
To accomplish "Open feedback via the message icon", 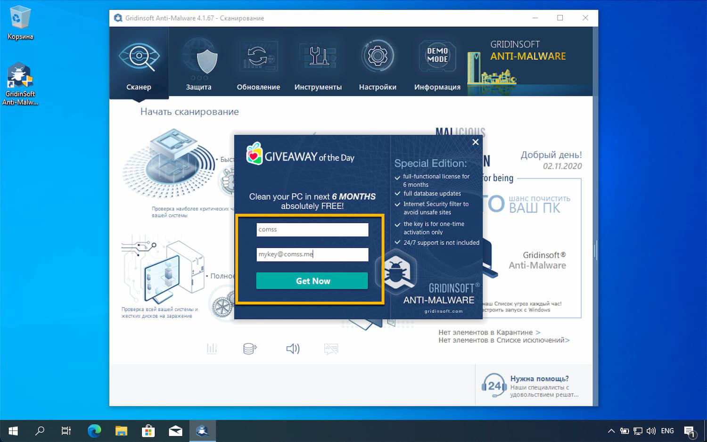I will tap(331, 349).
